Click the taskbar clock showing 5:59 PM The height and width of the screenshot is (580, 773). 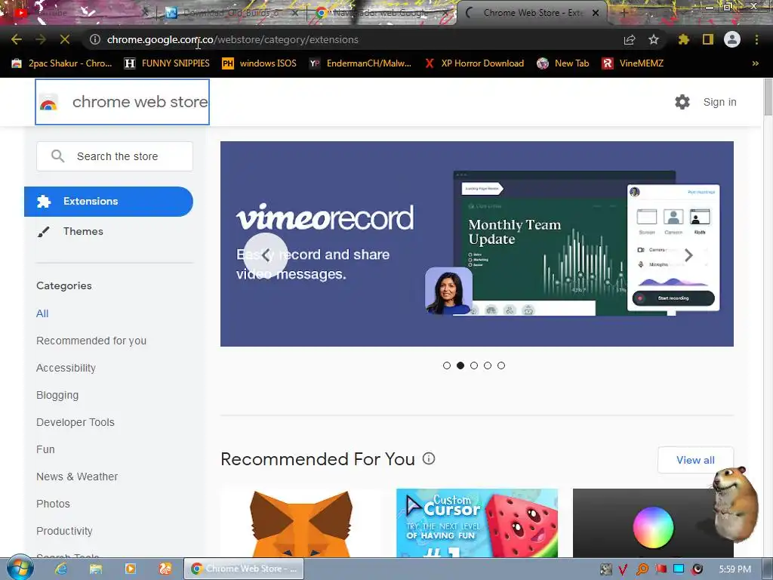pos(735,569)
